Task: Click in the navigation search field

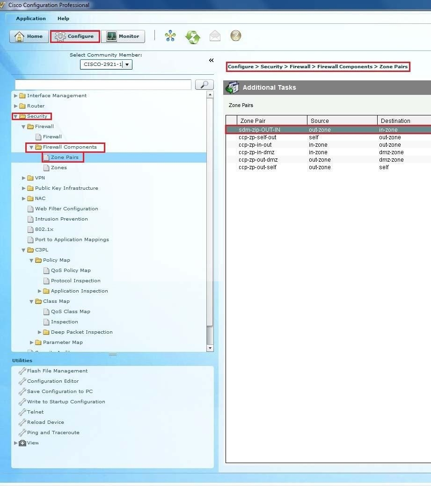Action: tap(103, 85)
